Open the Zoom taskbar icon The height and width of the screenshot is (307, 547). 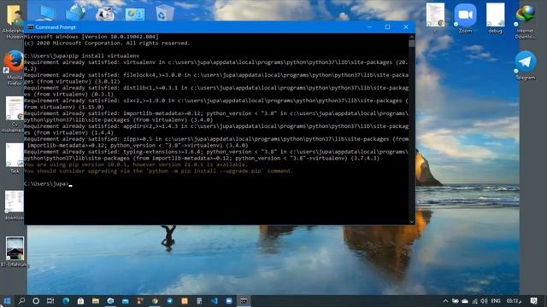229,301
